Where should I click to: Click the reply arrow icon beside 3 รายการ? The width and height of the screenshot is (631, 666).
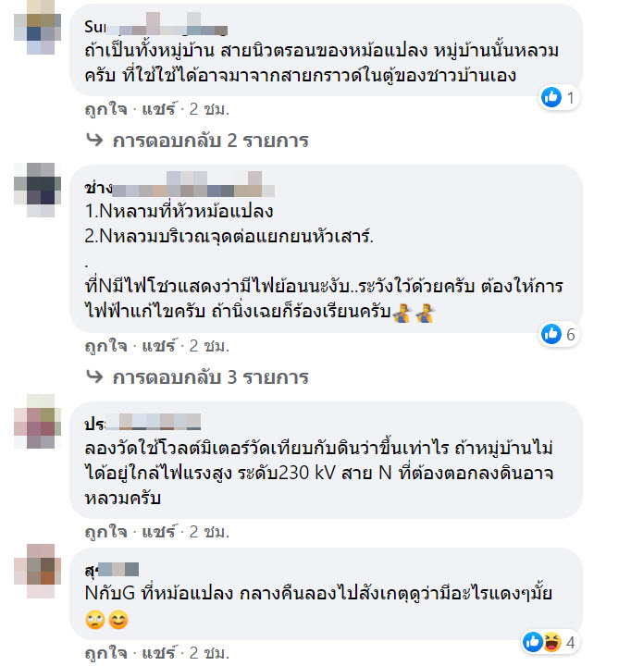click(x=94, y=376)
